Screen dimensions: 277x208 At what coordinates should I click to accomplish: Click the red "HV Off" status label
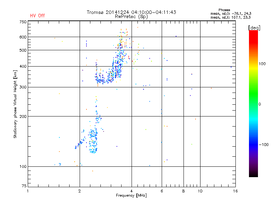click(x=37, y=16)
